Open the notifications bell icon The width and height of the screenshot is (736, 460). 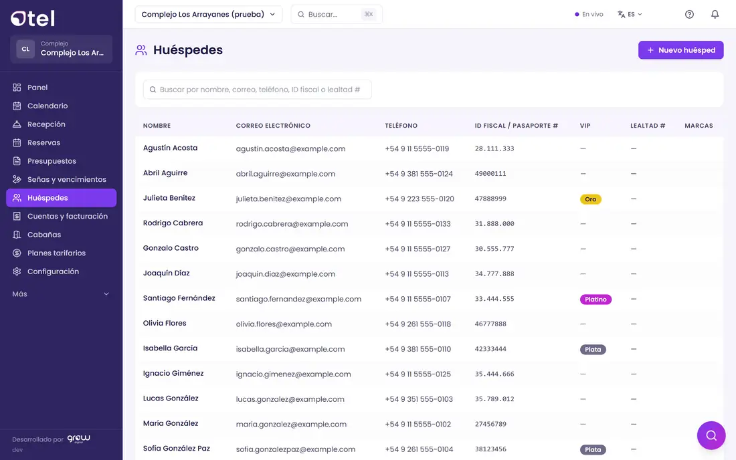(715, 15)
